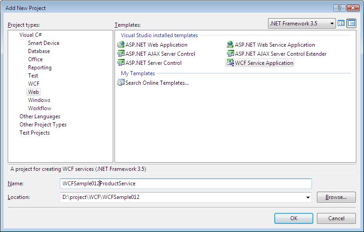Image resolution: width=364 pixels, height=232 pixels.
Task: Confirm with the OK button
Action: [294, 218]
